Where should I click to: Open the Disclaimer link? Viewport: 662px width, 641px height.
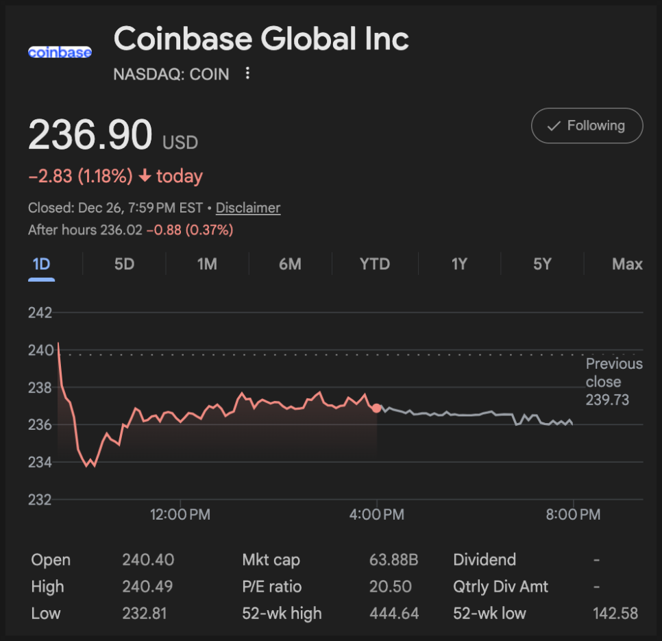click(x=248, y=208)
